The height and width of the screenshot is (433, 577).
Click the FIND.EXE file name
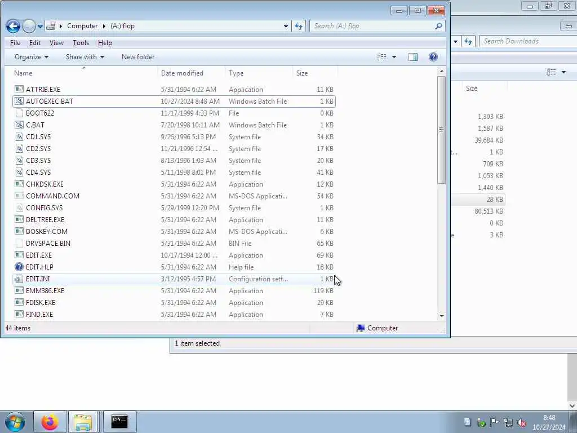click(39, 315)
